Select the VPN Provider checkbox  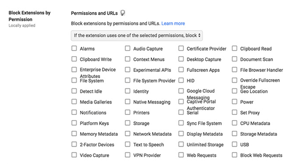[128, 155]
